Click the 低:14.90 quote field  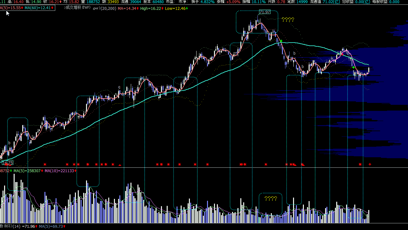tap(34, 2)
